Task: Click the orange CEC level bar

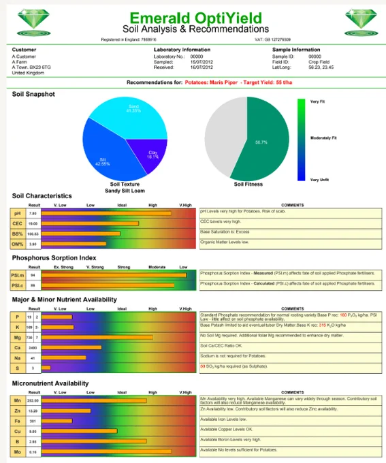Action: 90,223
